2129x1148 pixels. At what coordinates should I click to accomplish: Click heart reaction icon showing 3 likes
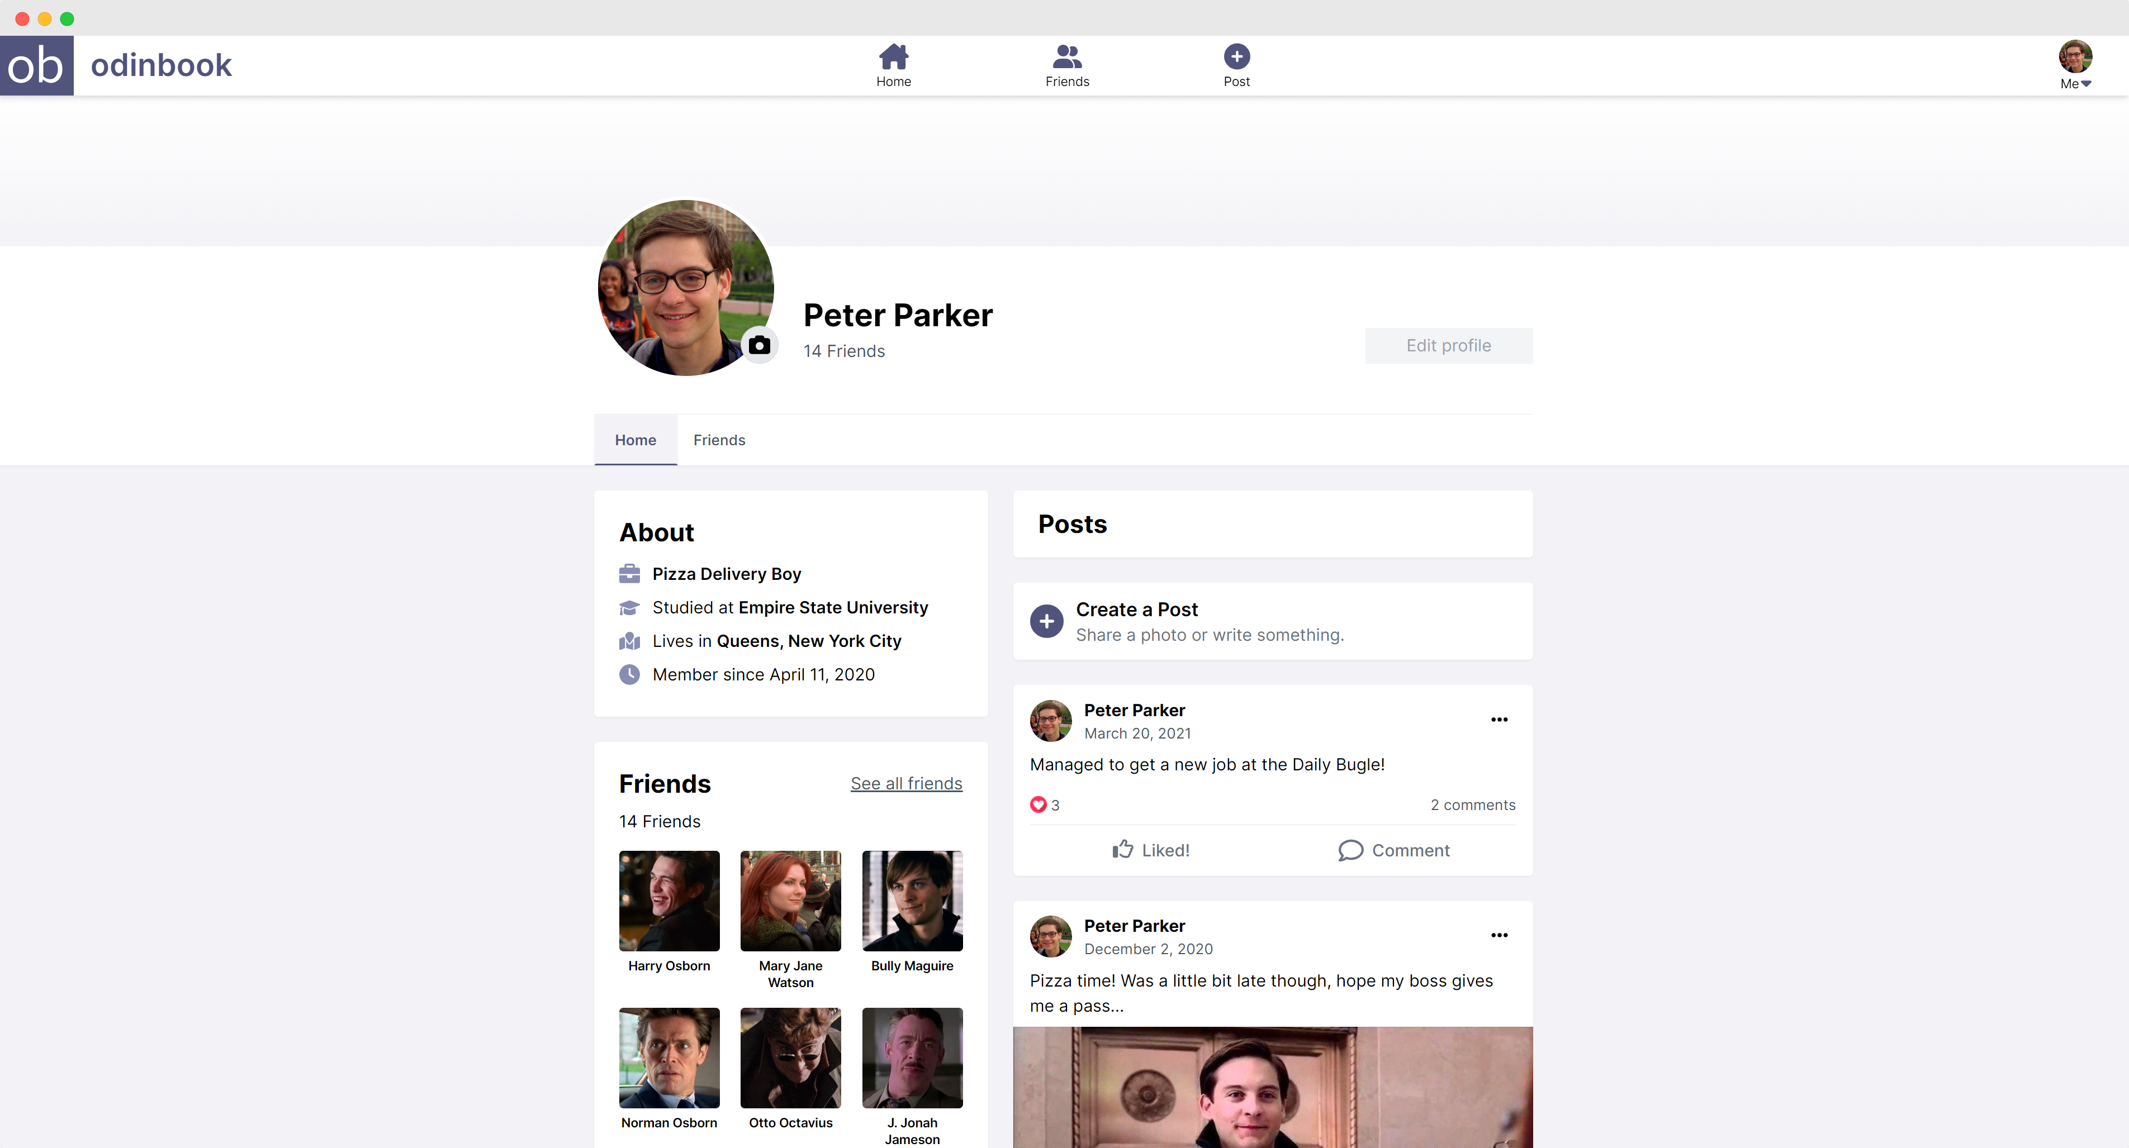[x=1038, y=804]
